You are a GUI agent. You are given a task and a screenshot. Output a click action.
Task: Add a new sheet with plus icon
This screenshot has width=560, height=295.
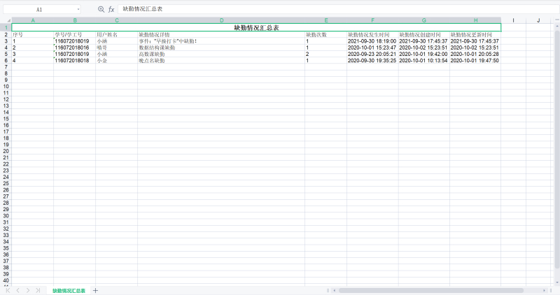pyautogui.click(x=95, y=290)
